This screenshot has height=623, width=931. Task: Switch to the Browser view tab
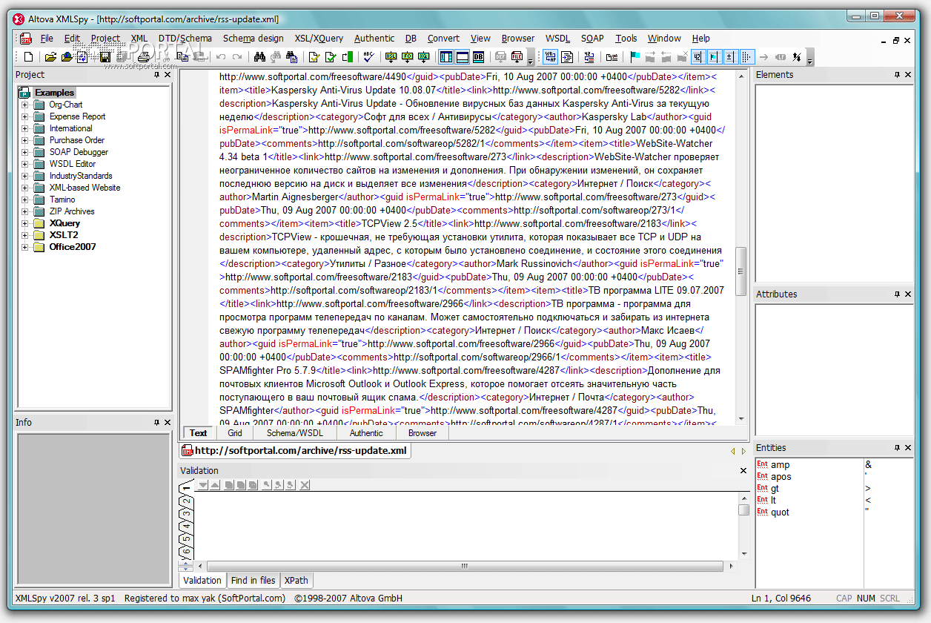[x=423, y=433]
